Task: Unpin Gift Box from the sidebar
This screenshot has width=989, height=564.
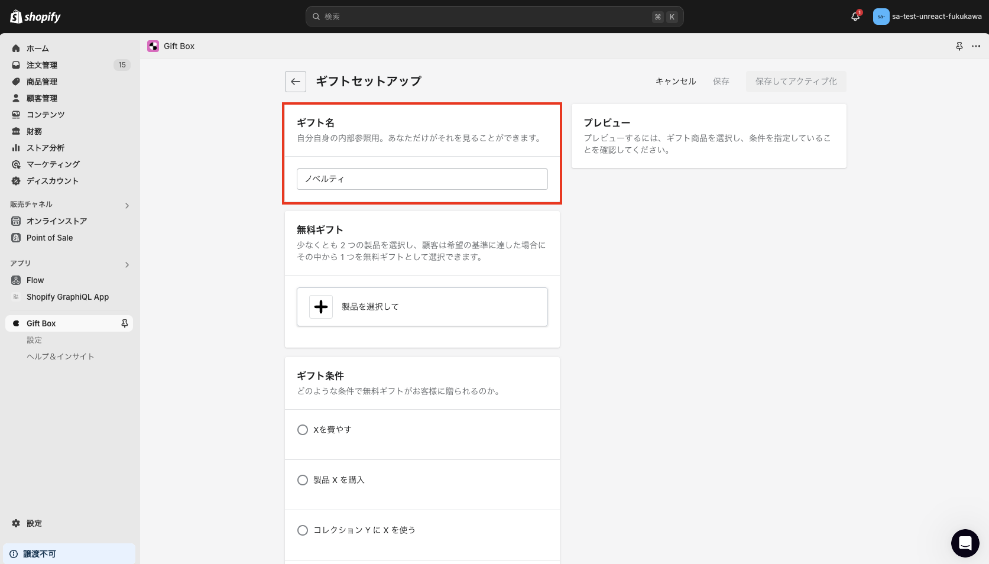Action: [x=124, y=323]
